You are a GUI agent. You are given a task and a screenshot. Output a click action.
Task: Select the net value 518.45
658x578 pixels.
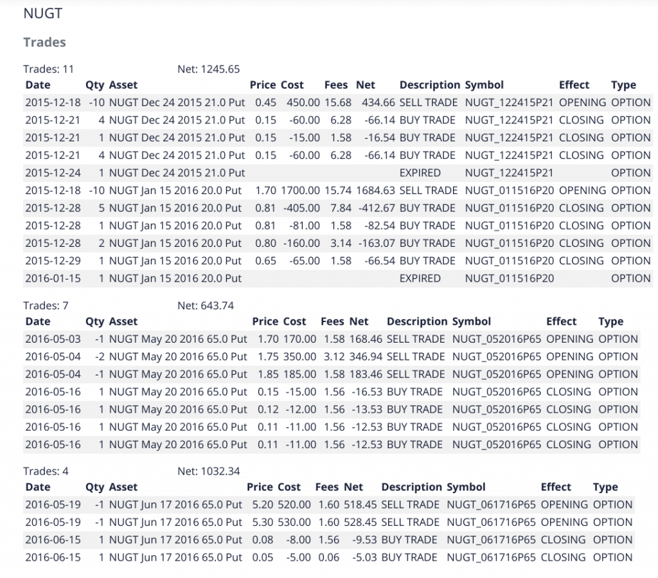coord(360,505)
